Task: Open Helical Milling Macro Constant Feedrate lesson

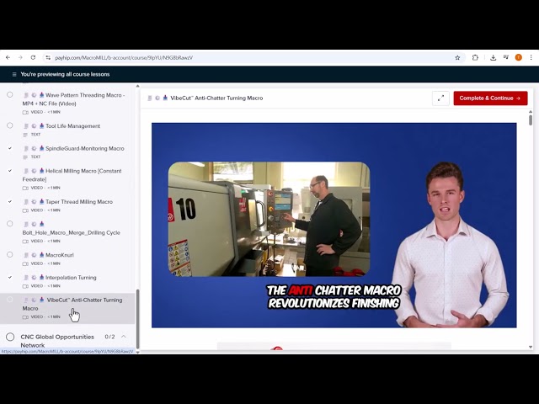Action: tap(72, 175)
